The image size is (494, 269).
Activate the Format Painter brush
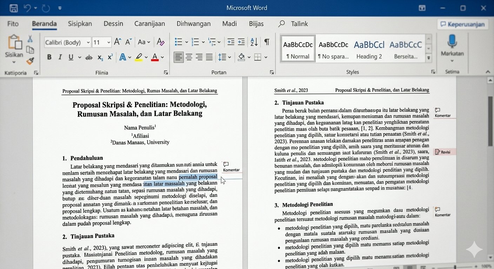pyautogui.click(x=30, y=61)
